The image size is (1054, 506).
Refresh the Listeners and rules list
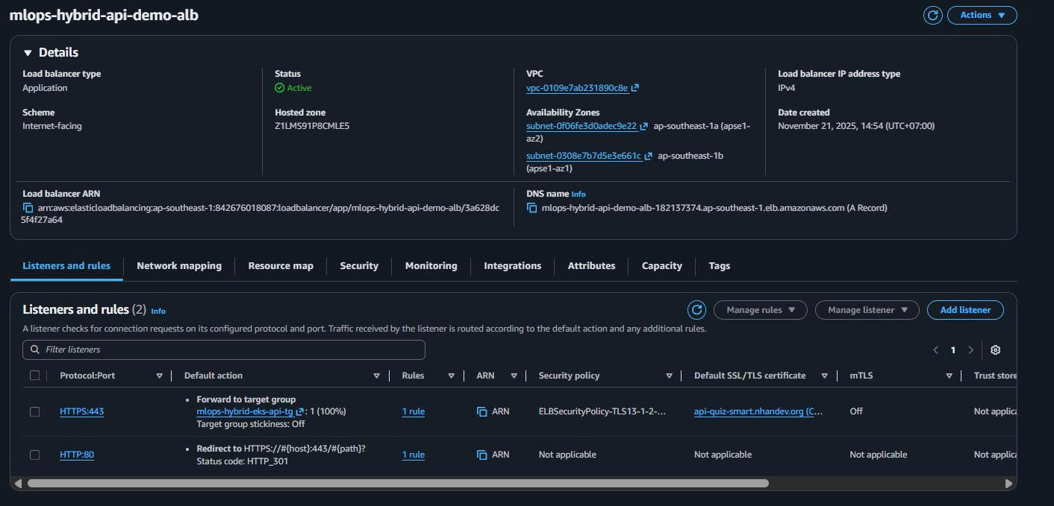pos(696,310)
